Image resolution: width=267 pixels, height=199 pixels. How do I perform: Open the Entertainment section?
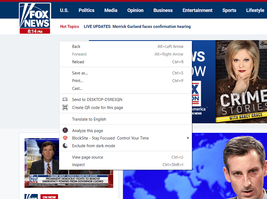point(197,10)
